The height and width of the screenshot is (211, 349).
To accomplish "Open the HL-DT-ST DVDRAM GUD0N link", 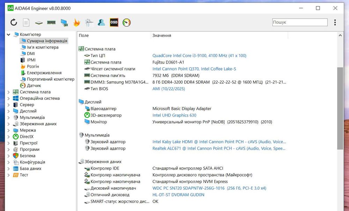I will [x=178, y=195].
